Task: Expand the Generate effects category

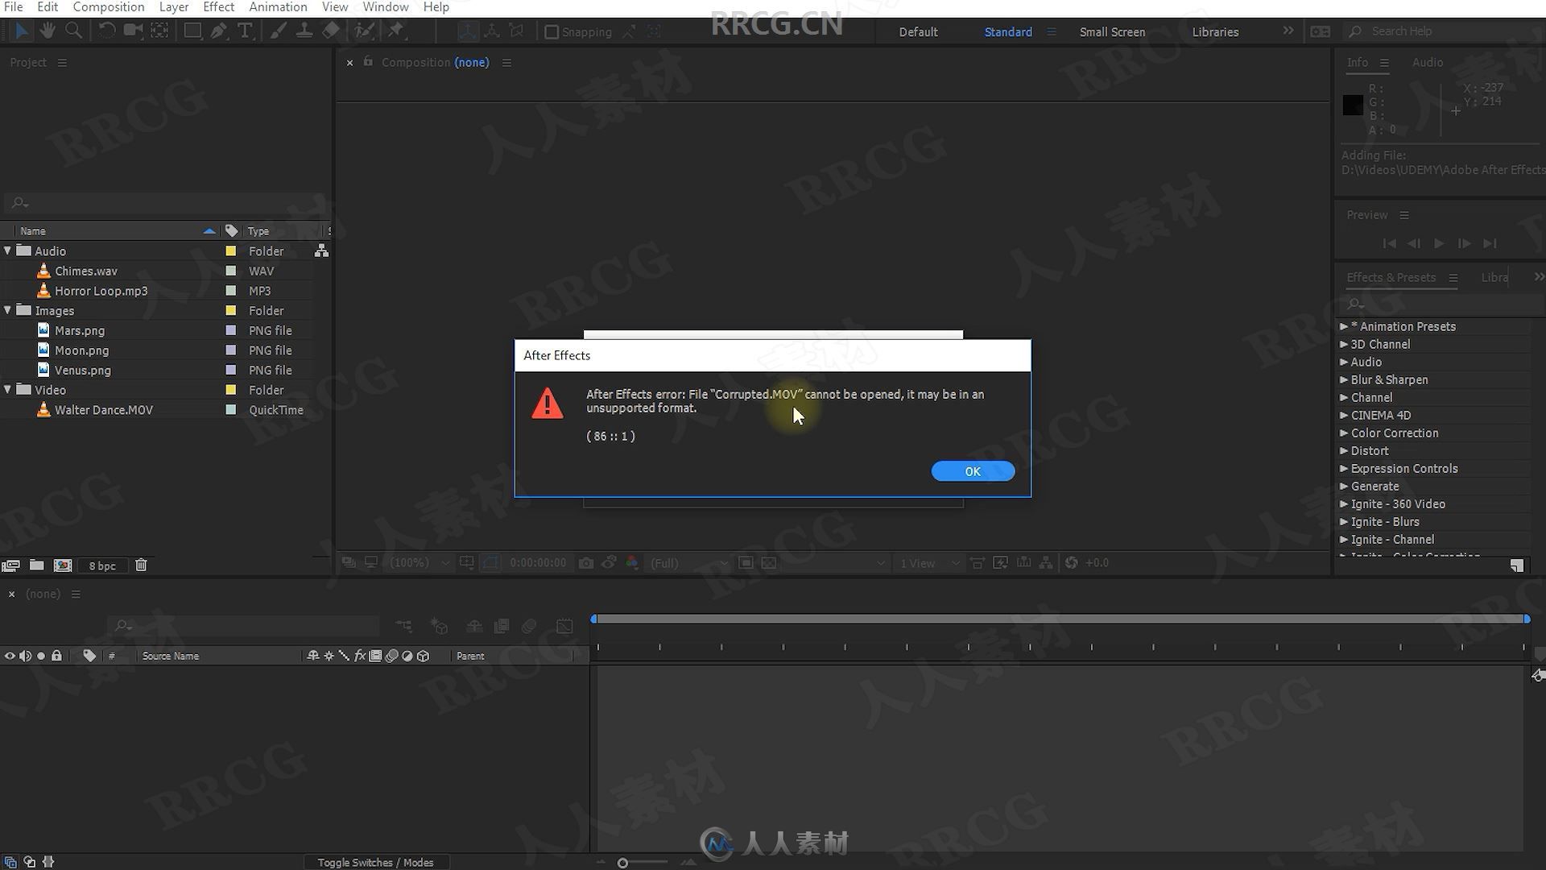Action: pyautogui.click(x=1343, y=486)
